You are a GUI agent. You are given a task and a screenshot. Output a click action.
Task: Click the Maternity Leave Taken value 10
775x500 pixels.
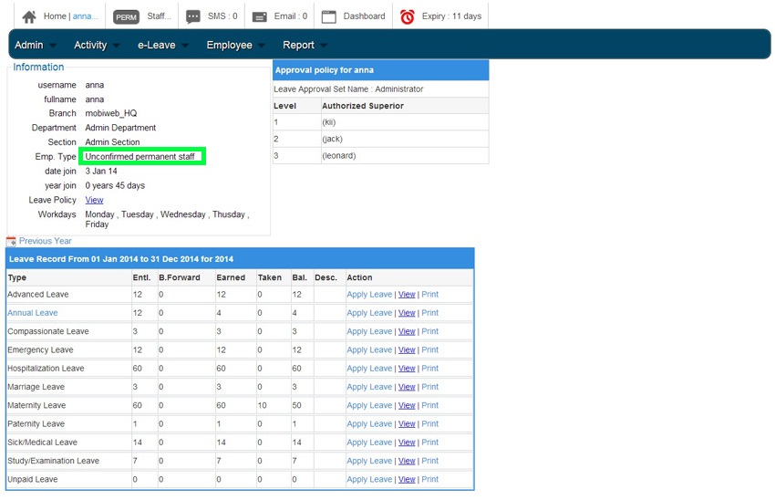(262, 405)
